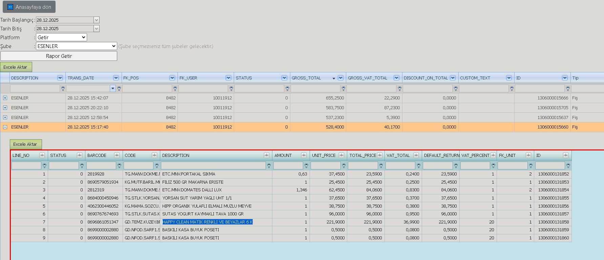Click filter funnel under AMOUNT column
604x260 pixels.
click(x=306, y=166)
